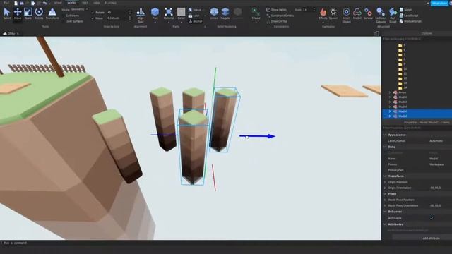Image resolution: width=452 pixels, height=254 pixels.
Task: Select the Obby document tab
Action: pos(11,33)
